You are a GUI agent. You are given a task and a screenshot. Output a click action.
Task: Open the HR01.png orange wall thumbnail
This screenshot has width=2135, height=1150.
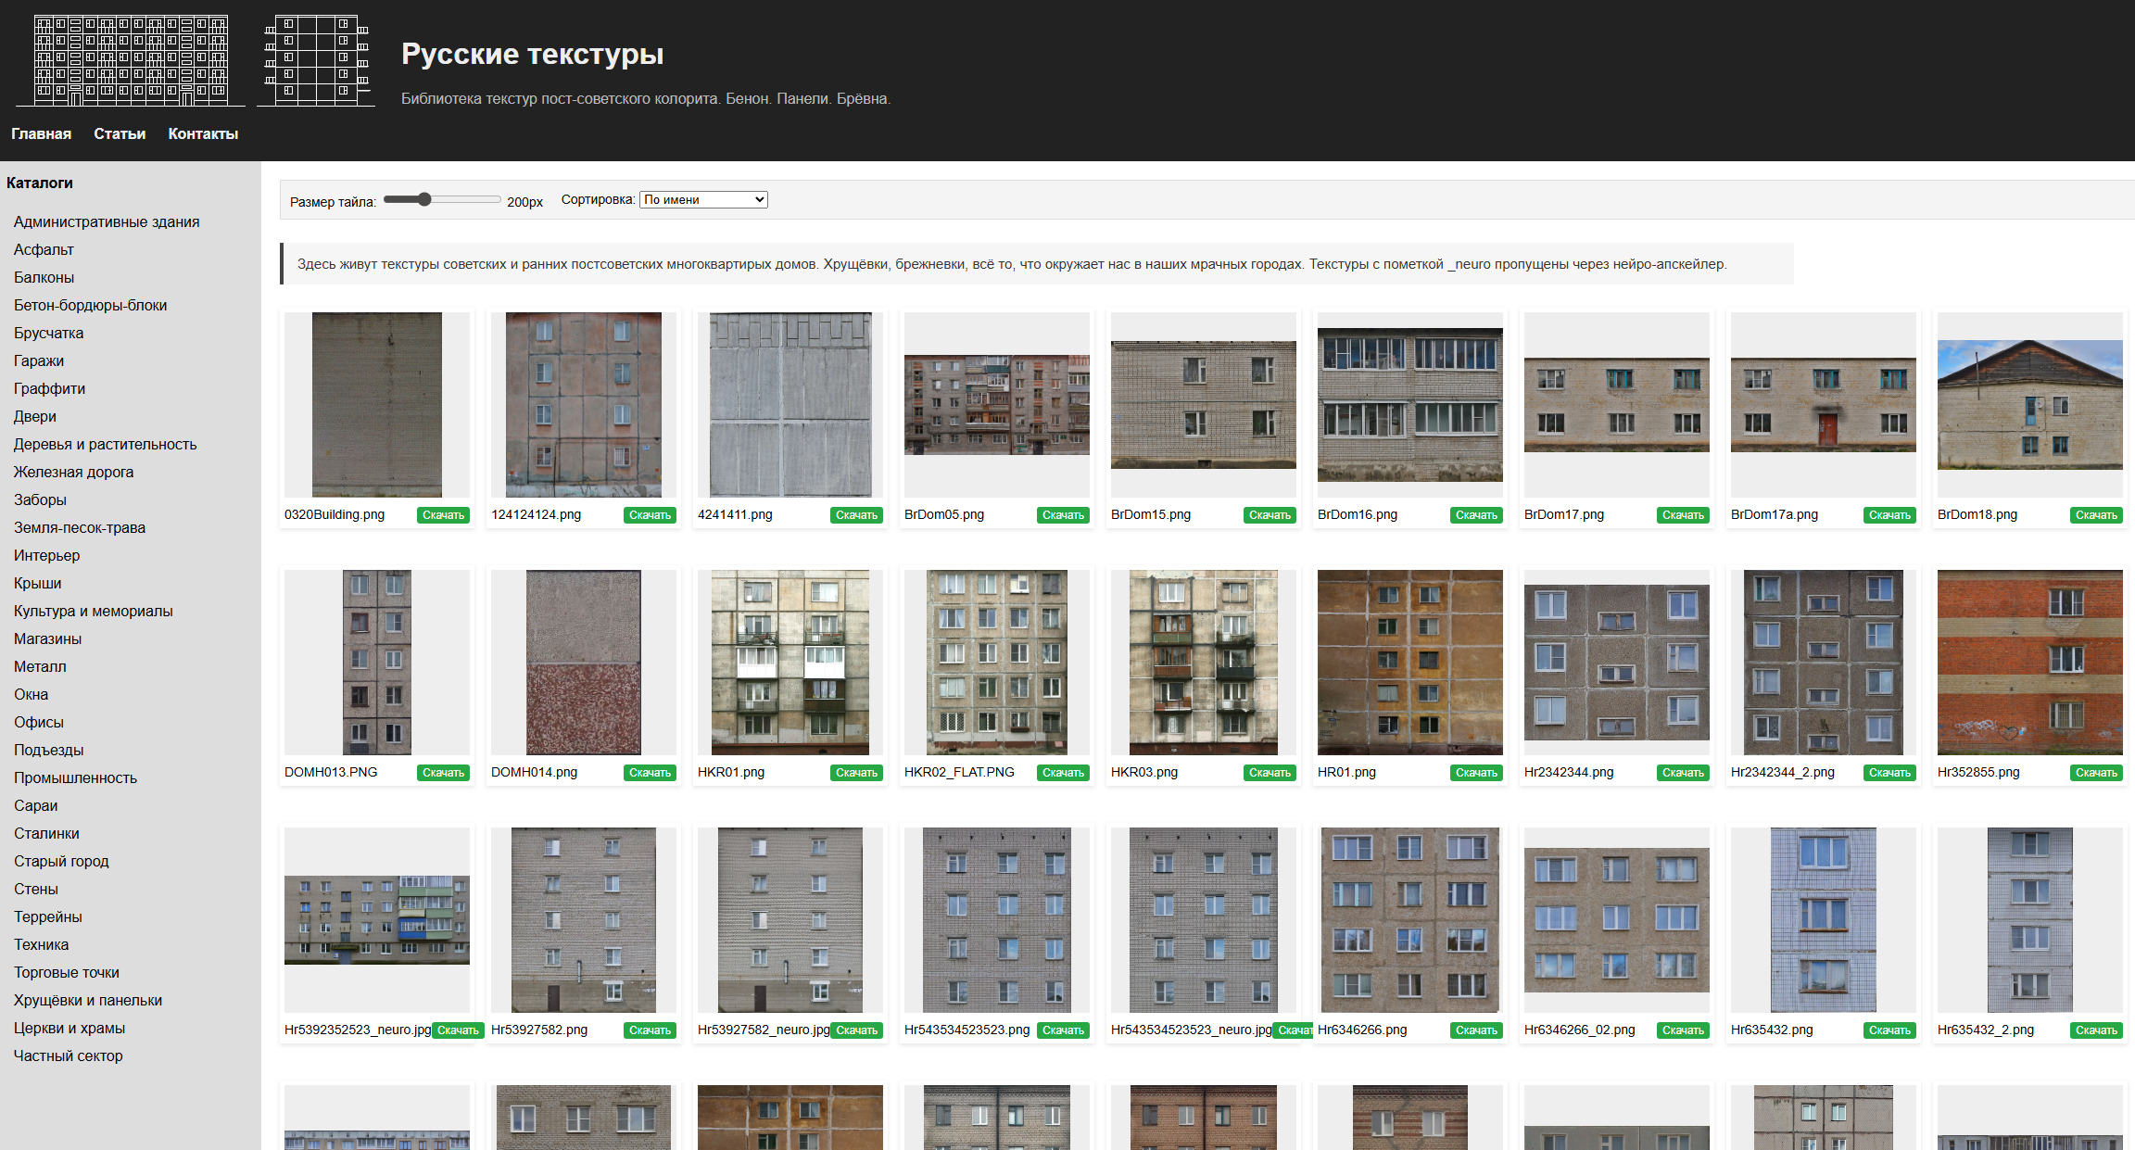coord(1409,662)
